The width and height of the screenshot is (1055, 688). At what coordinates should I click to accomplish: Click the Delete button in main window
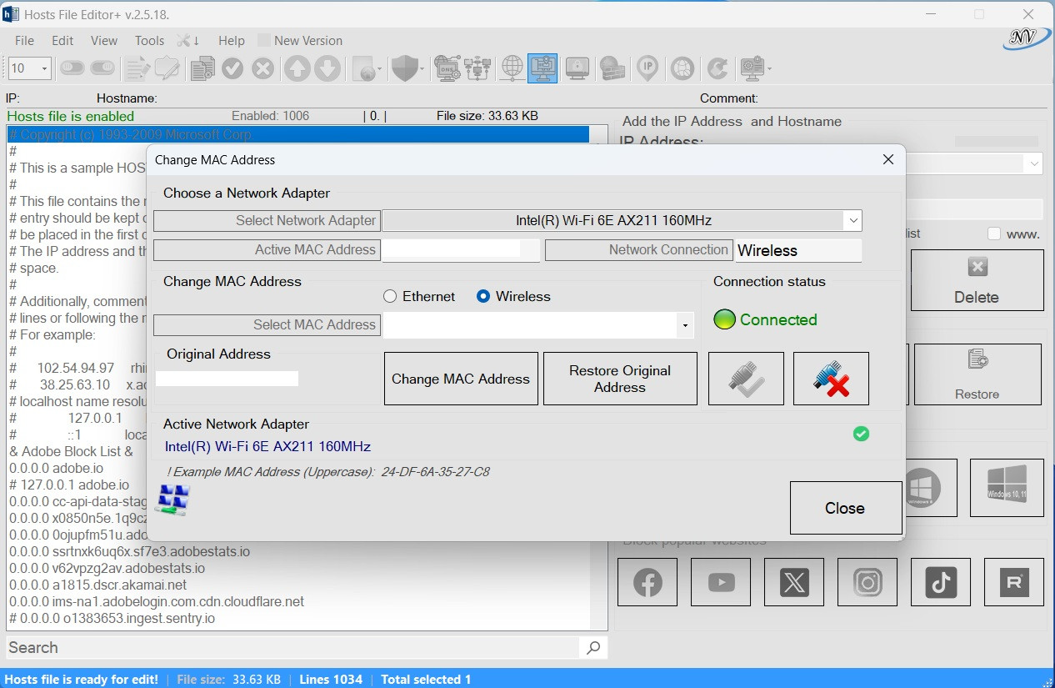(977, 280)
